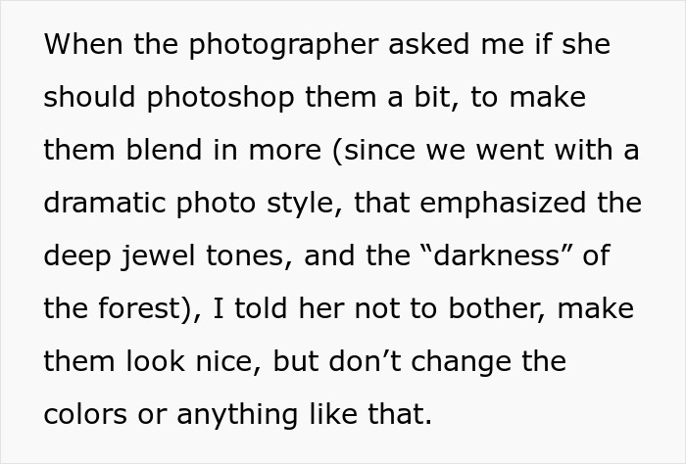The width and height of the screenshot is (686, 464).
Task: Click the word "nice" in the text
Action: 226,362
